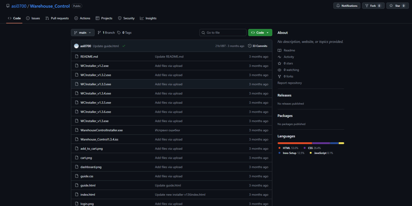This screenshot has width=412, height=206.
Task: Open the Warehouse_Control repository link
Action: (x=50, y=6)
